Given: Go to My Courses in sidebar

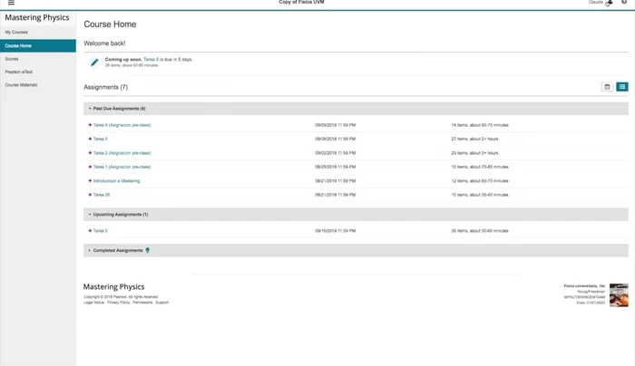Looking at the screenshot, I should 16,32.
